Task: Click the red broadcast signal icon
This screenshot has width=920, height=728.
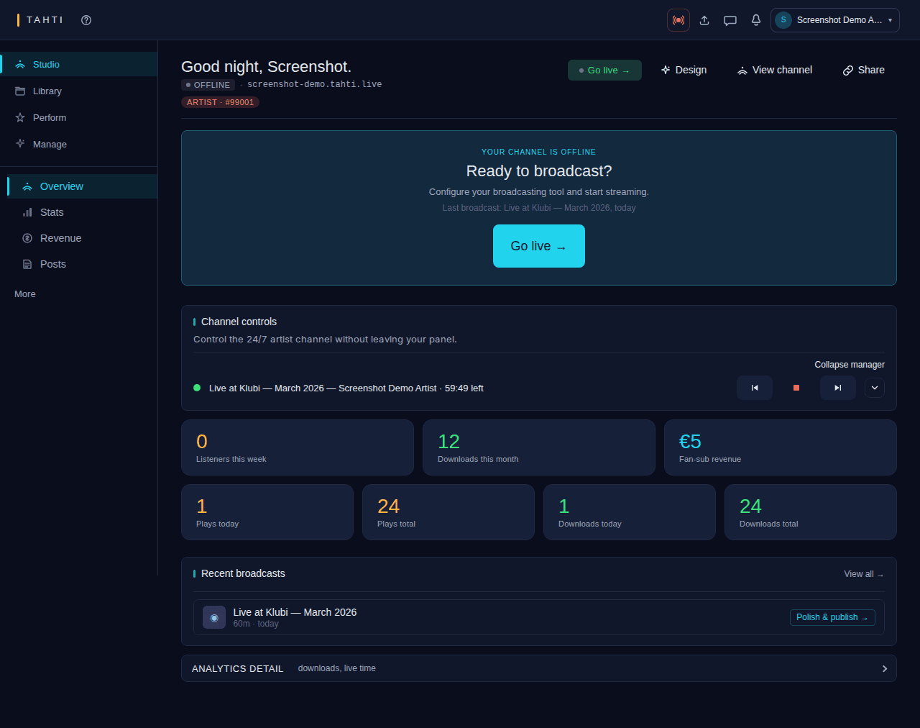Action: pyautogui.click(x=678, y=20)
